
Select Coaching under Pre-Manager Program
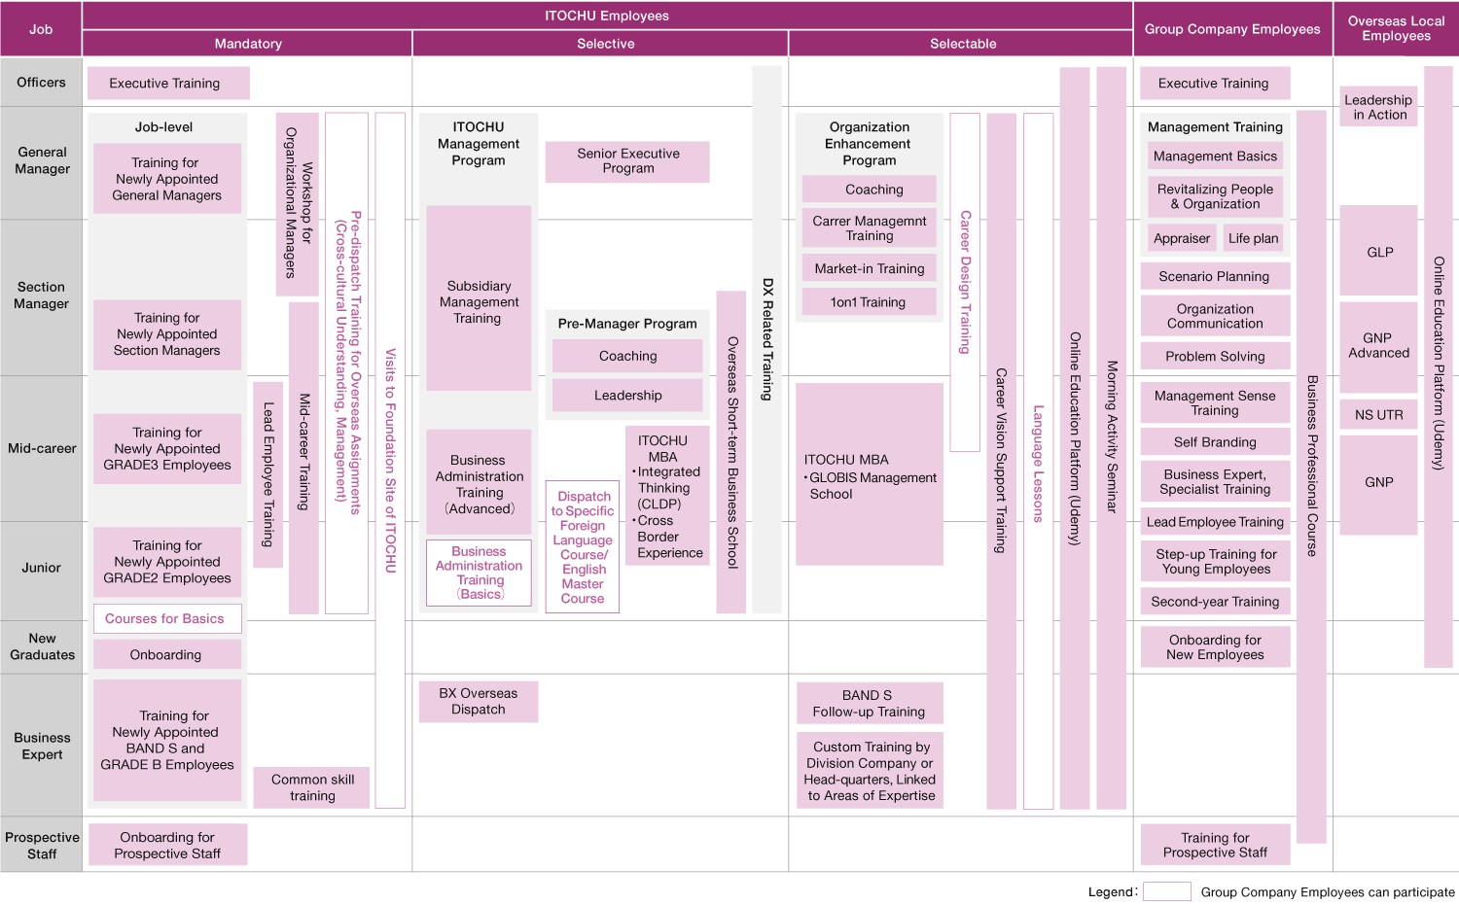[x=627, y=356]
